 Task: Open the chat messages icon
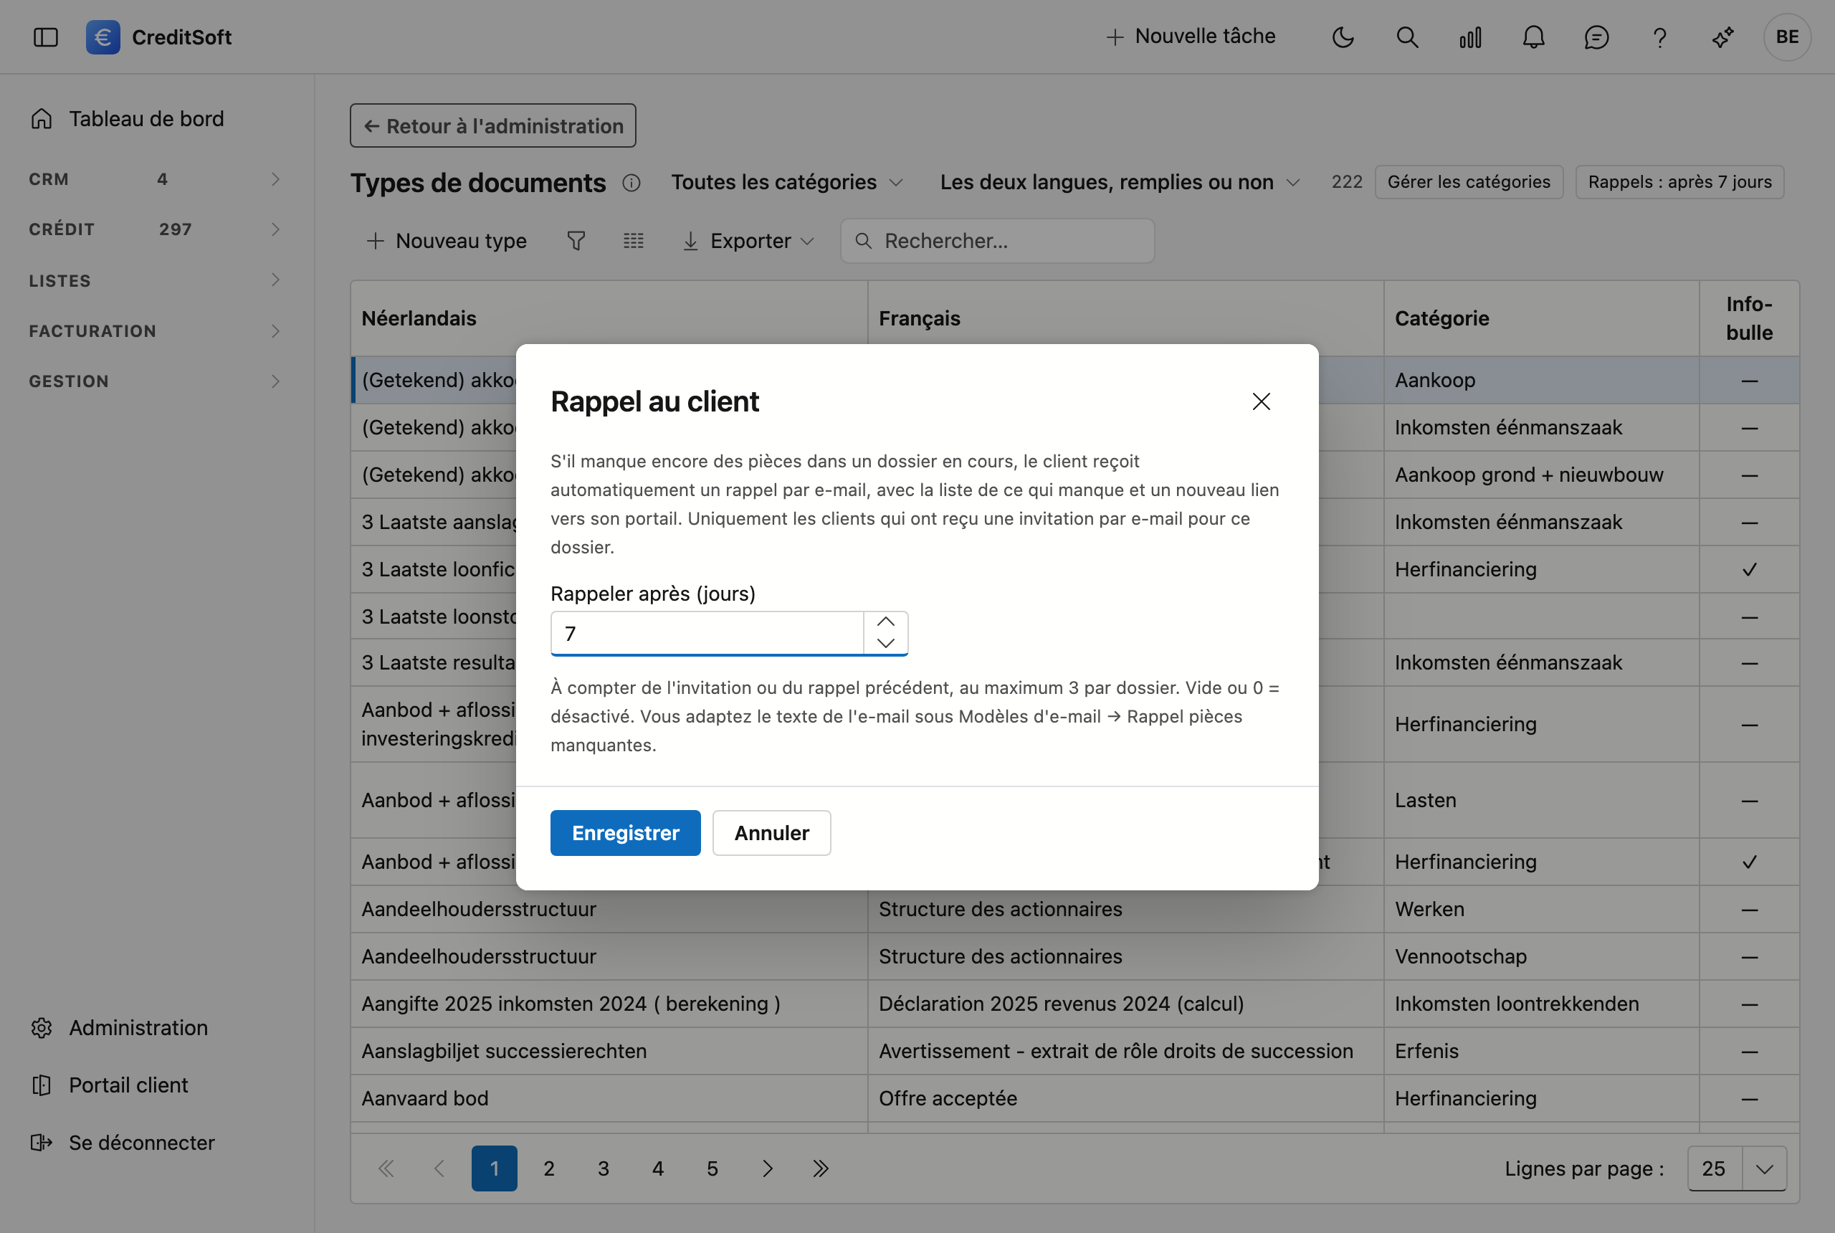pos(1597,37)
